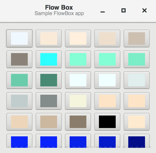Viewport: 156px width, 153px height.
Task: Maximize the Flow Box window
Action: (124, 10)
